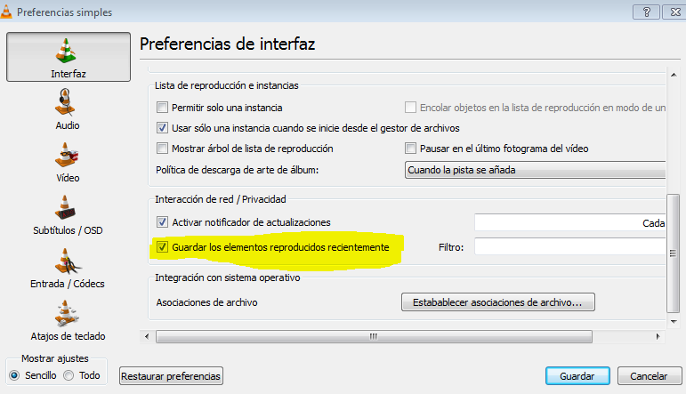The width and height of the screenshot is (686, 394).
Task: Toggle 'Mostrar árbol de lista de reproducción'
Action: pyautogui.click(x=162, y=149)
